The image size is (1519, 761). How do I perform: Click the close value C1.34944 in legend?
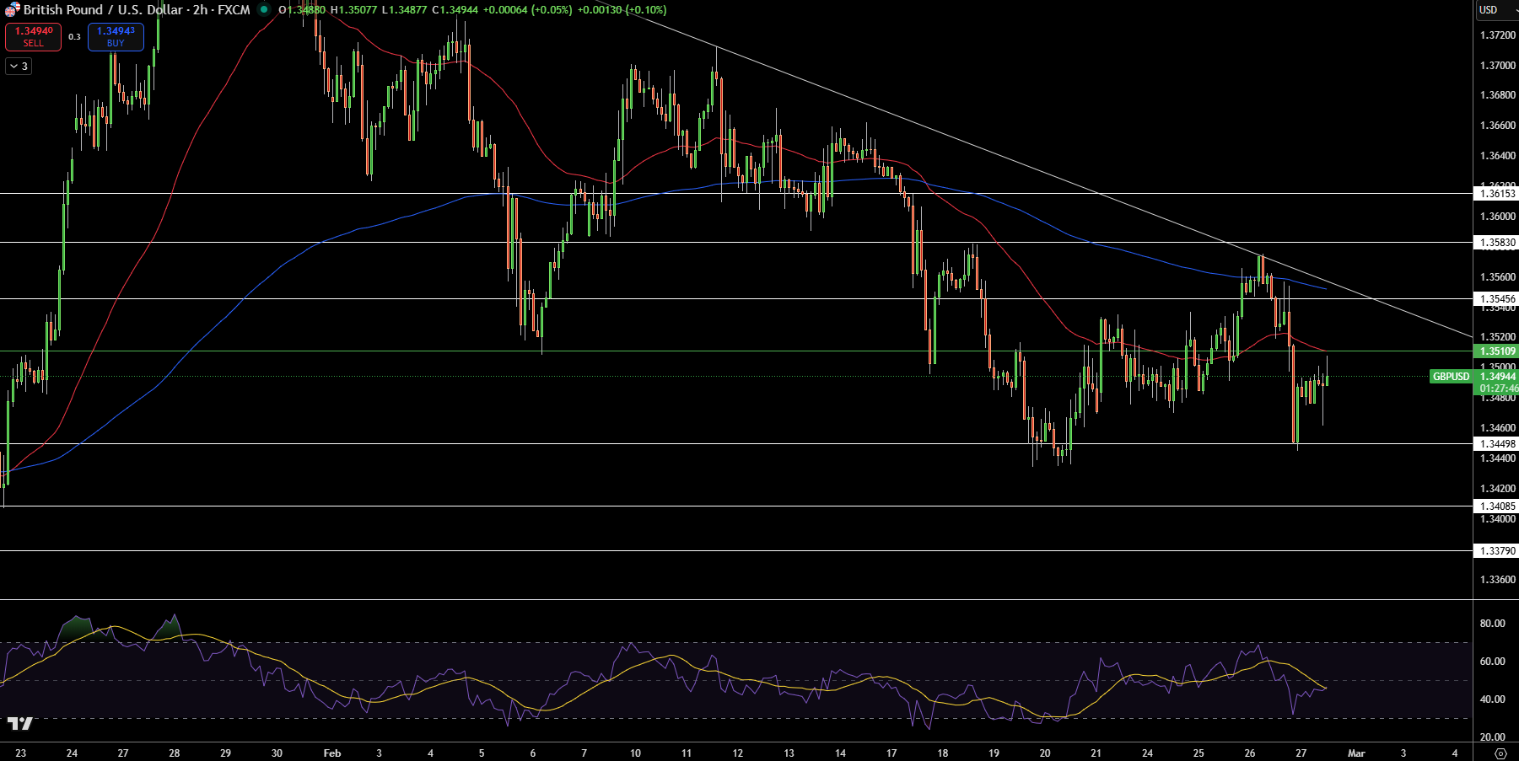tap(455, 10)
